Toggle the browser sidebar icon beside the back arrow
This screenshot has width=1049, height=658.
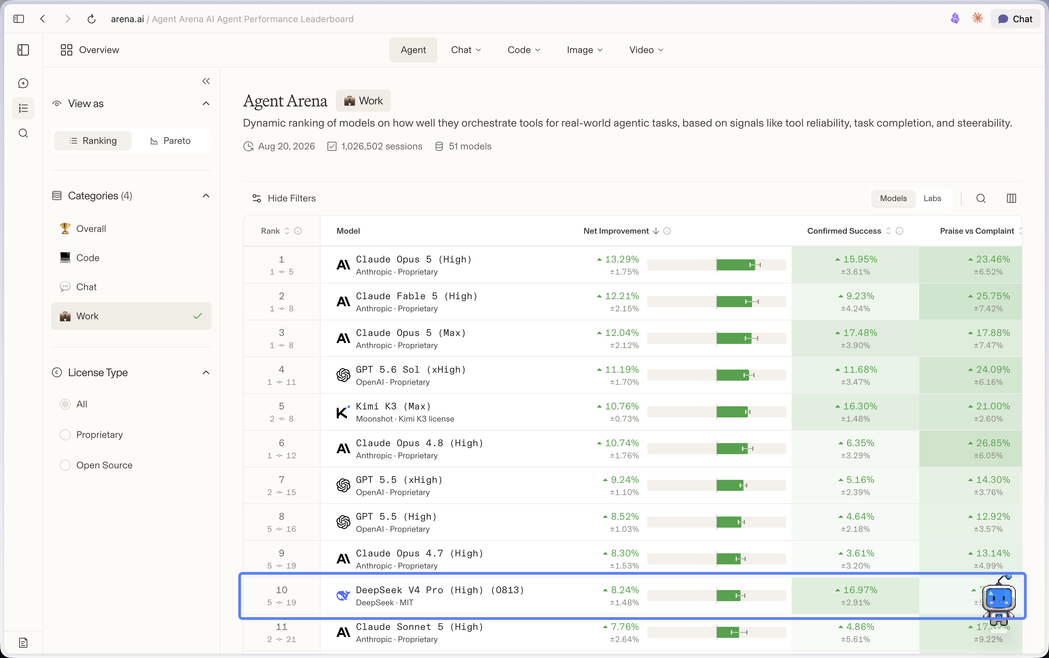point(19,19)
